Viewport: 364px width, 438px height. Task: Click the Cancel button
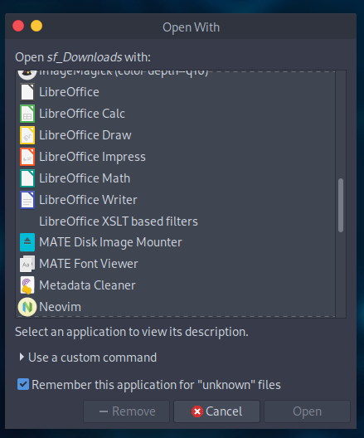pyautogui.click(x=217, y=411)
